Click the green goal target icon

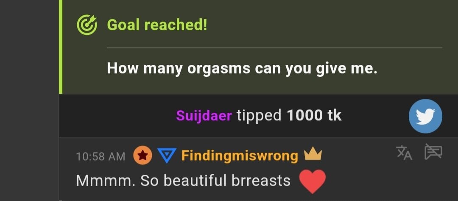pos(87,25)
